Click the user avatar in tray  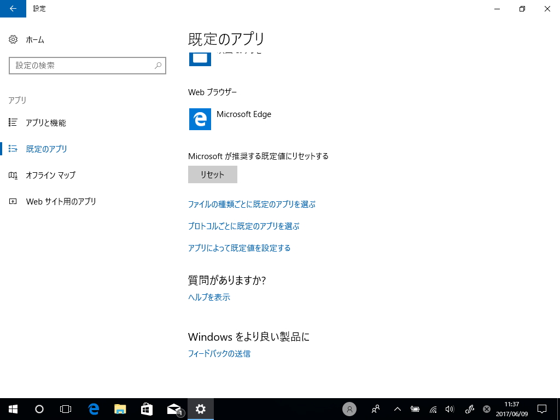349,409
